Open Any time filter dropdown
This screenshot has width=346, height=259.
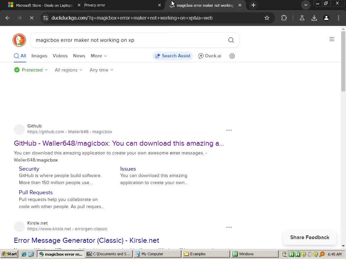[x=101, y=70]
